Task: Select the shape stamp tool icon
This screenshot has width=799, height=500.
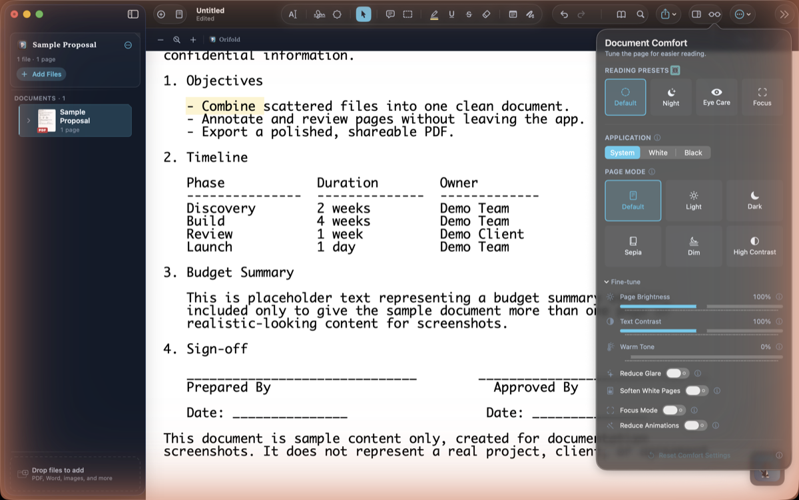Action: tap(338, 14)
